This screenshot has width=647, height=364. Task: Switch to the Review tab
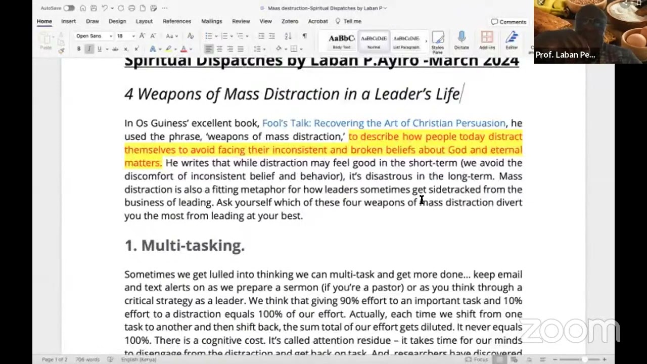coord(241,21)
